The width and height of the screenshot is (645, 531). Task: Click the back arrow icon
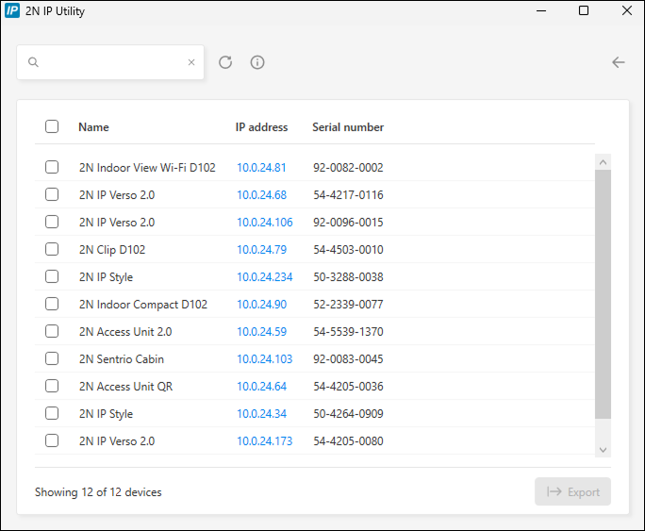tap(619, 62)
